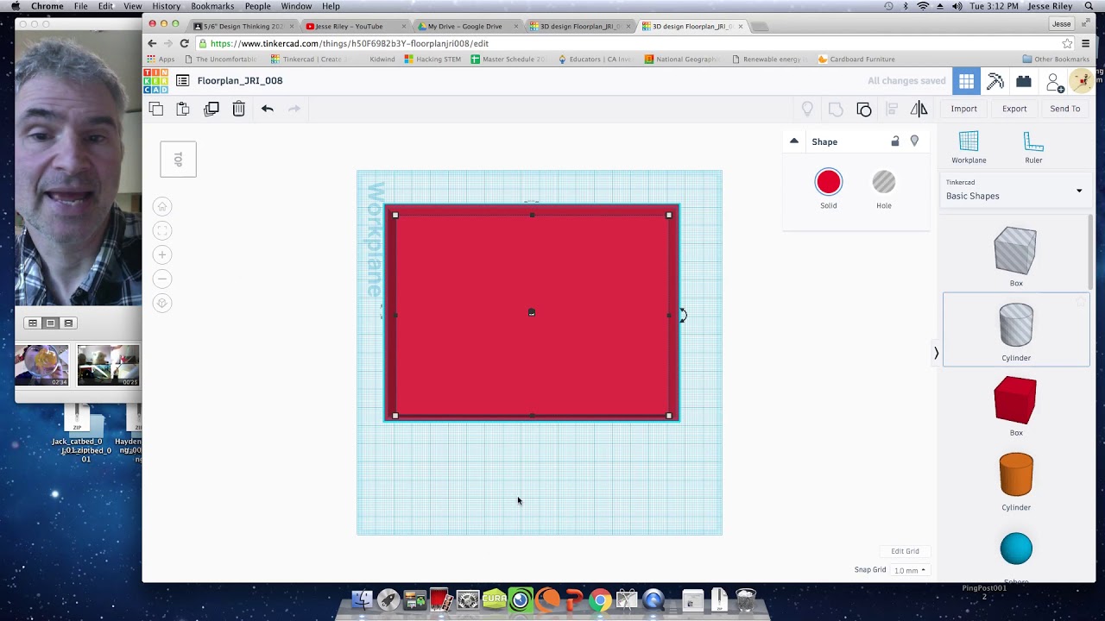Switch to the My Drive - Google Drive tab

coord(464,26)
